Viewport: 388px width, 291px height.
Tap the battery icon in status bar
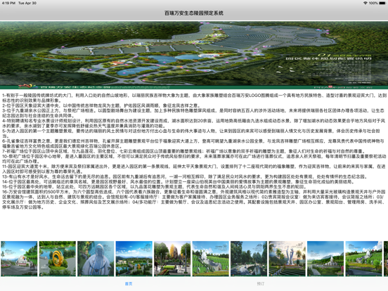tap(382, 3)
